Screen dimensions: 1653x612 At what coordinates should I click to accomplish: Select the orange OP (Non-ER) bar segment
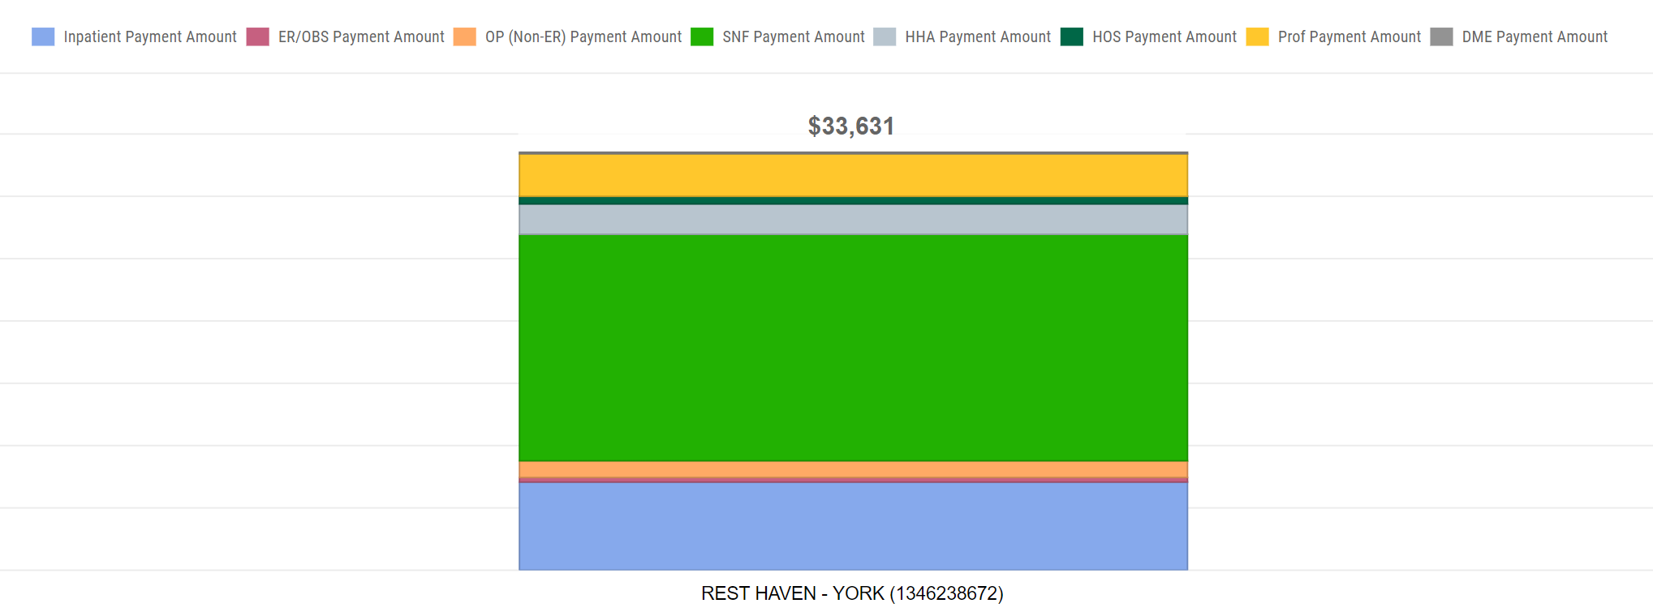coord(853,469)
